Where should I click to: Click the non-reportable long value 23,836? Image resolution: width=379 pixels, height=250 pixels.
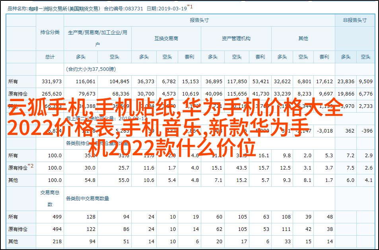point(346,82)
